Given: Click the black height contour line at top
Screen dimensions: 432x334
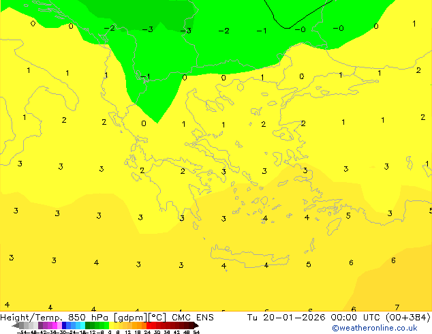Looking at the screenshot, I should (287, 28).
